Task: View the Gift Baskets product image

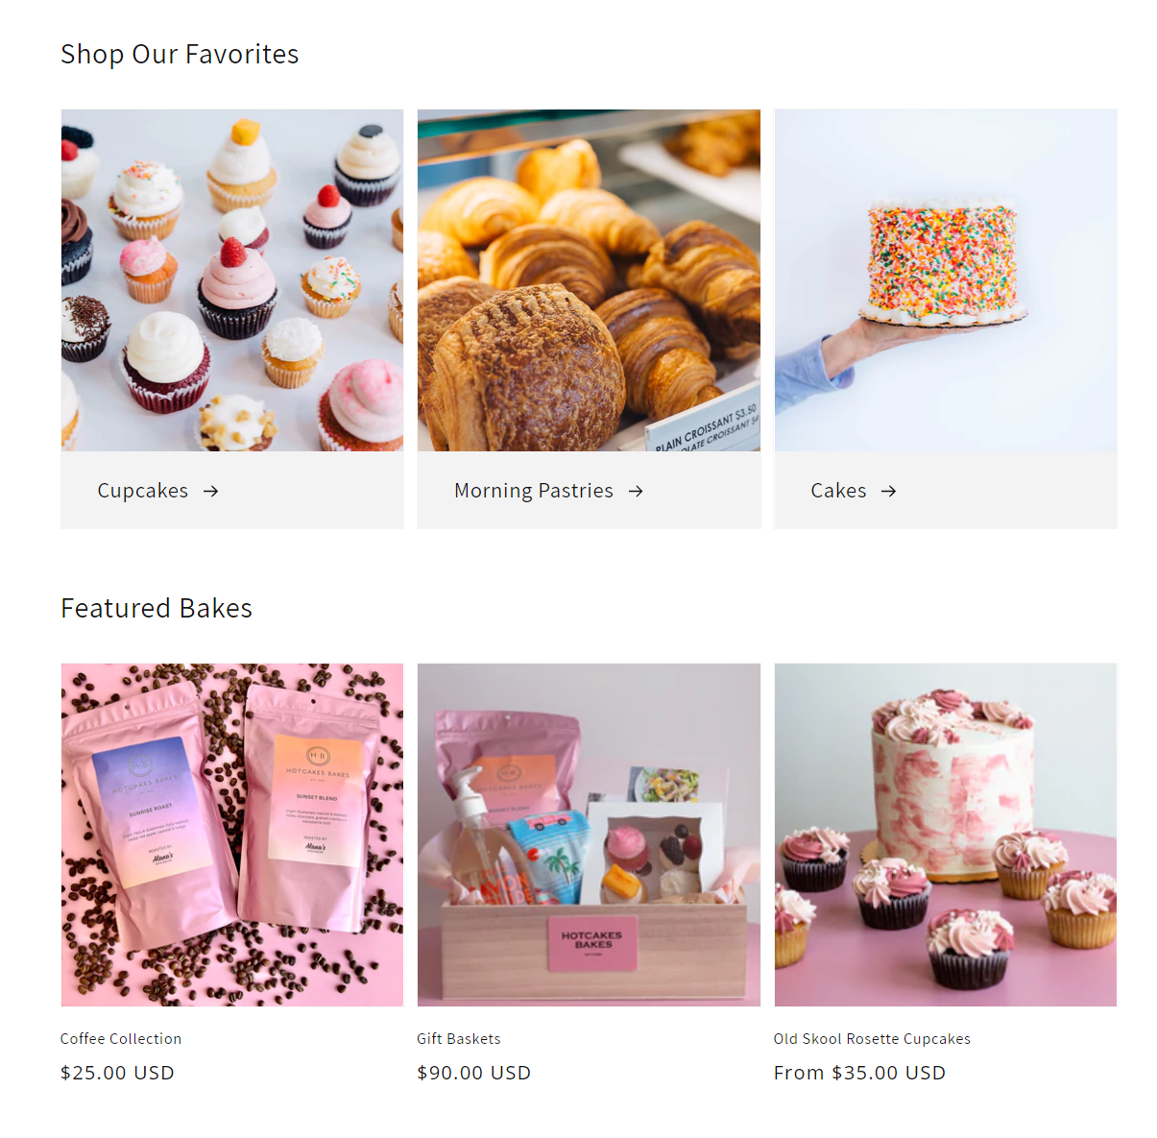Action: pos(589,835)
